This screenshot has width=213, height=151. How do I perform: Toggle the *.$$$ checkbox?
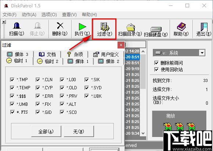[x=12, y=96]
